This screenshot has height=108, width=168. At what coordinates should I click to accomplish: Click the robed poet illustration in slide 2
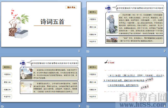[112, 24]
